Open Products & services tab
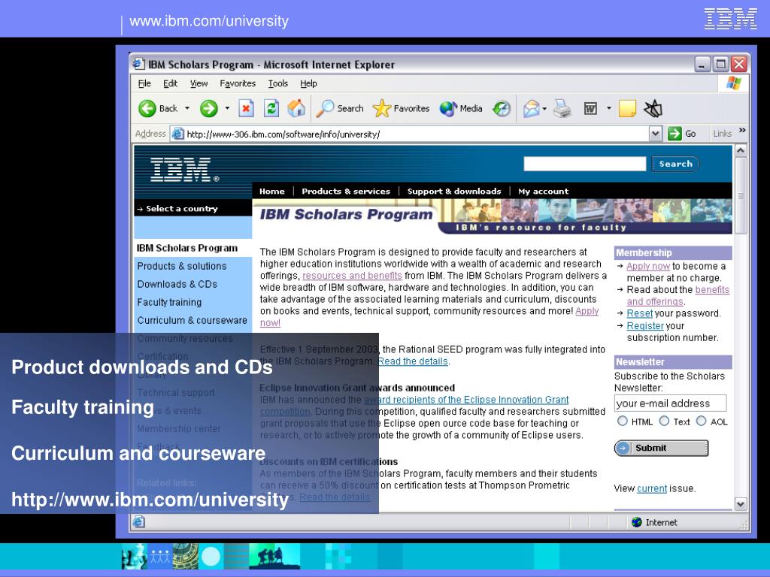770x577 pixels. 346,191
